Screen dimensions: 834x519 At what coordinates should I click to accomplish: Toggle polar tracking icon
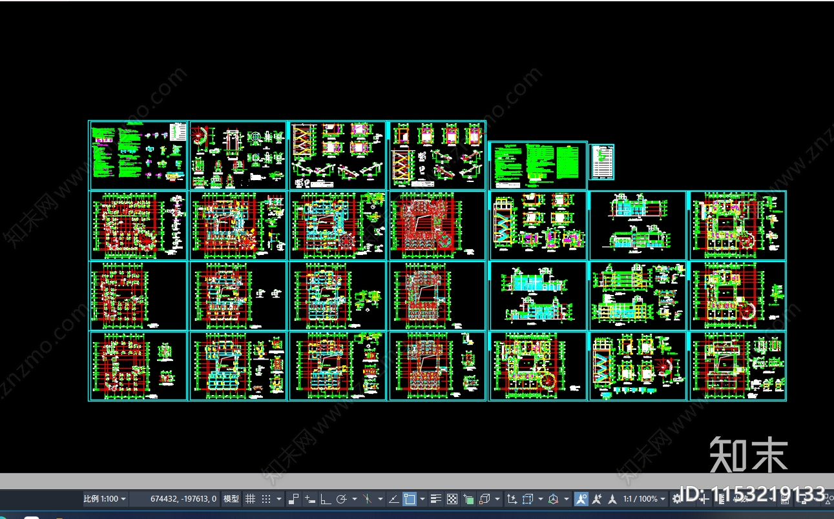[342, 498]
